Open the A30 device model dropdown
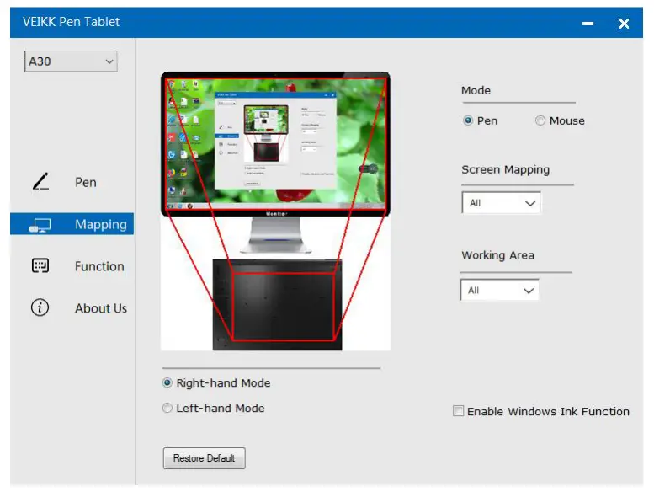 71,61
